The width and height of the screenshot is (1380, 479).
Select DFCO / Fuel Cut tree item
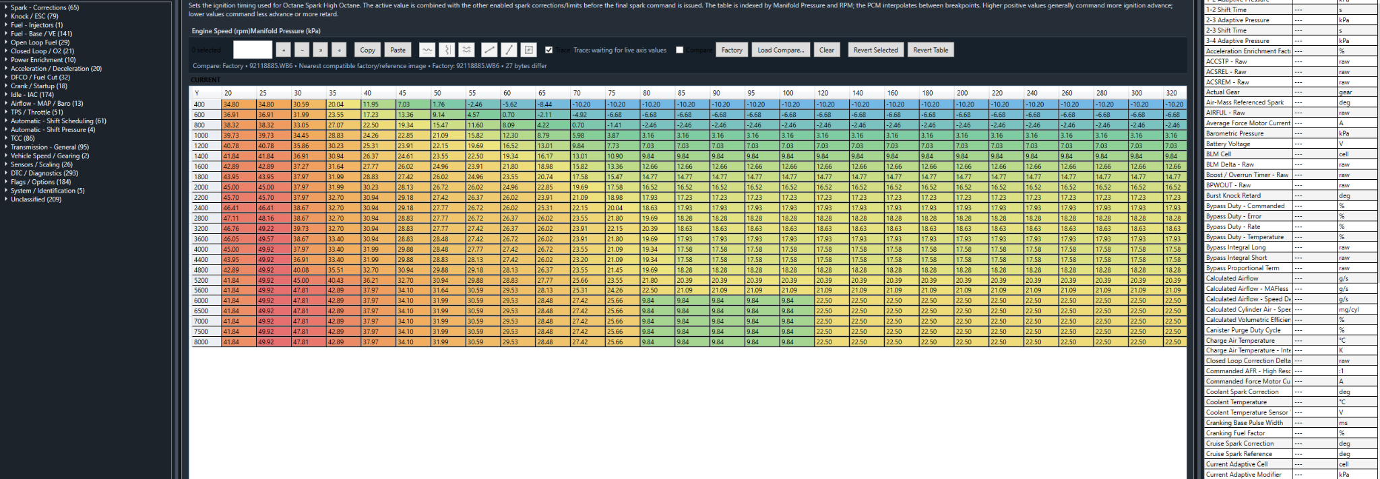[x=40, y=77]
